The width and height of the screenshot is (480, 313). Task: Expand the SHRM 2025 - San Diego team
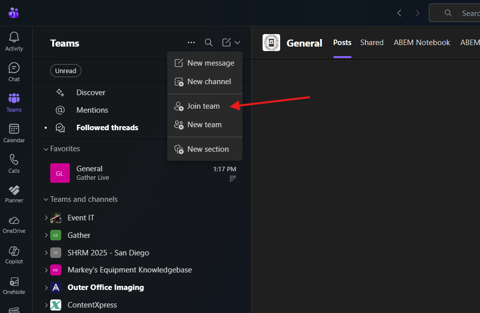tap(46, 253)
